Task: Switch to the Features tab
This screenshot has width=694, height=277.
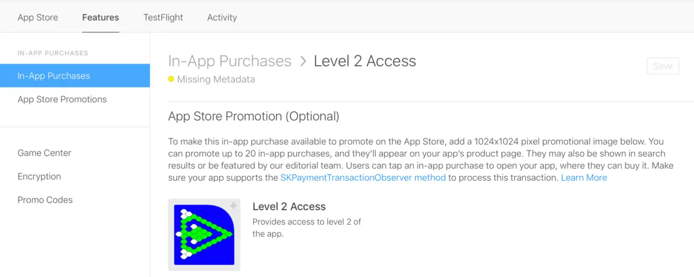Action: (101, 17)
